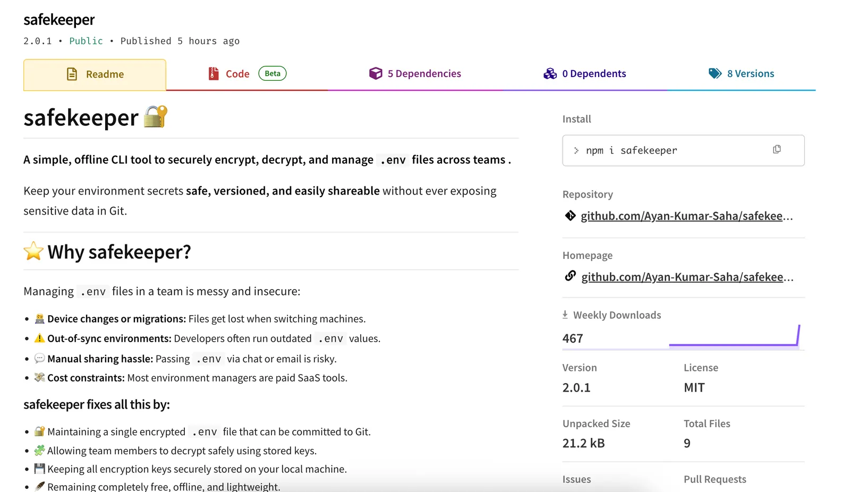Click the Total Files value 9
The width and height of the screenshot is (850, 492).
[687, 443]
